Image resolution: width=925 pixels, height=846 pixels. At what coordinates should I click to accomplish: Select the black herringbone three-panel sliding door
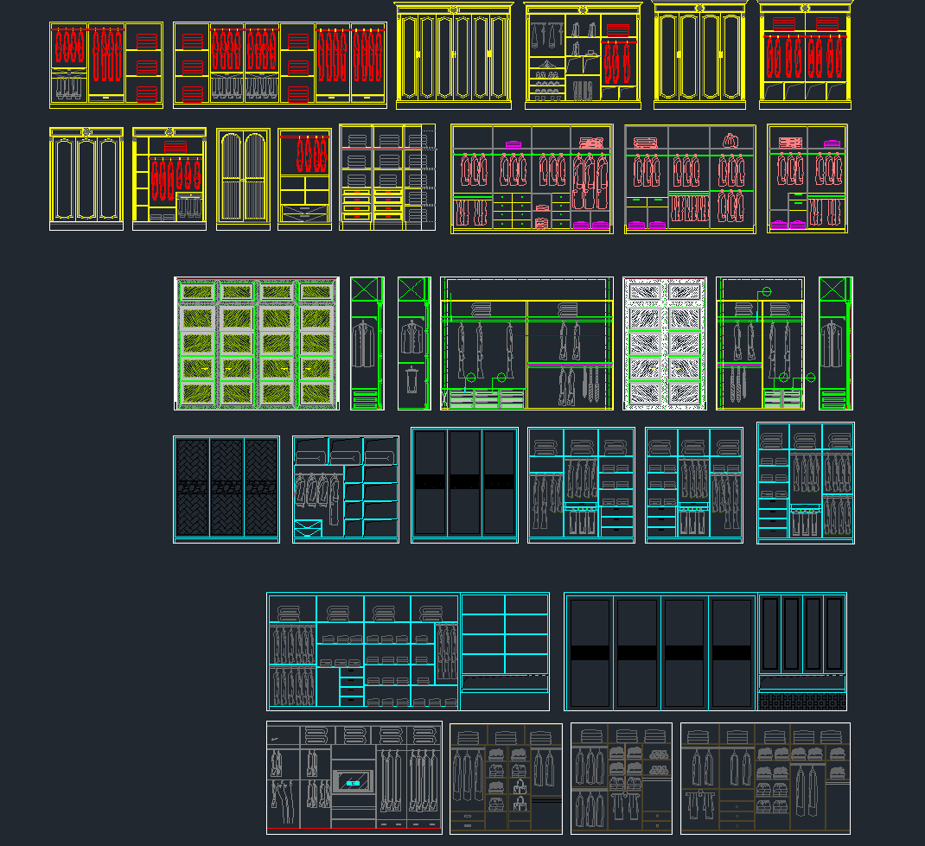(x=226, y=489)
